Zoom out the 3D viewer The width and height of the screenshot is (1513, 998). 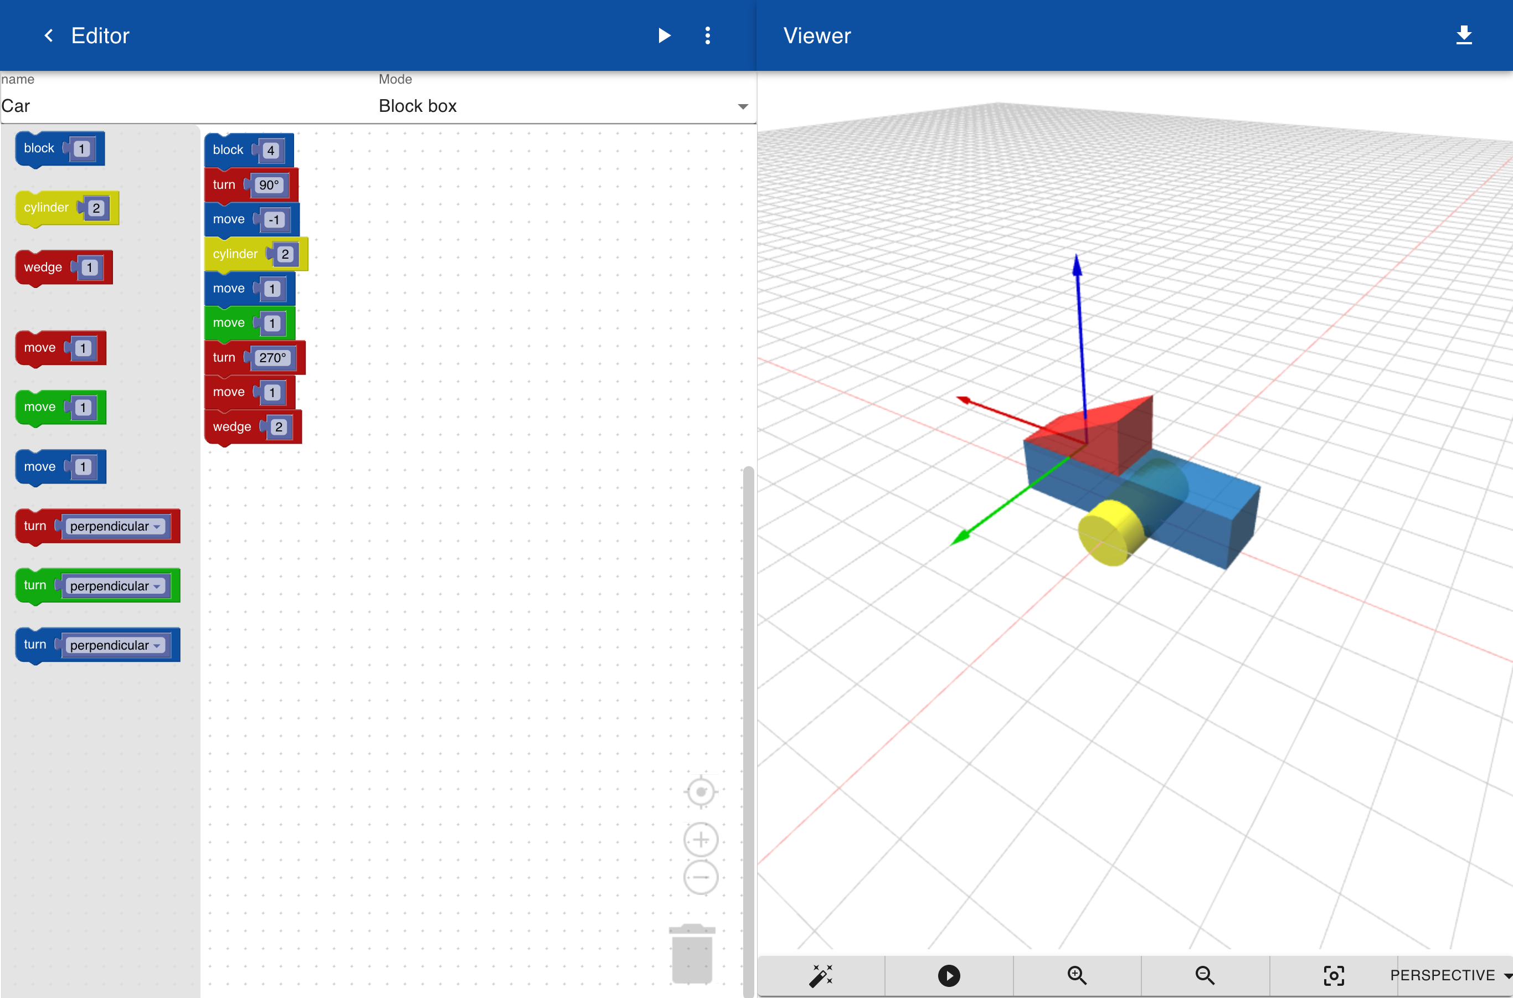pos(1205,975)
